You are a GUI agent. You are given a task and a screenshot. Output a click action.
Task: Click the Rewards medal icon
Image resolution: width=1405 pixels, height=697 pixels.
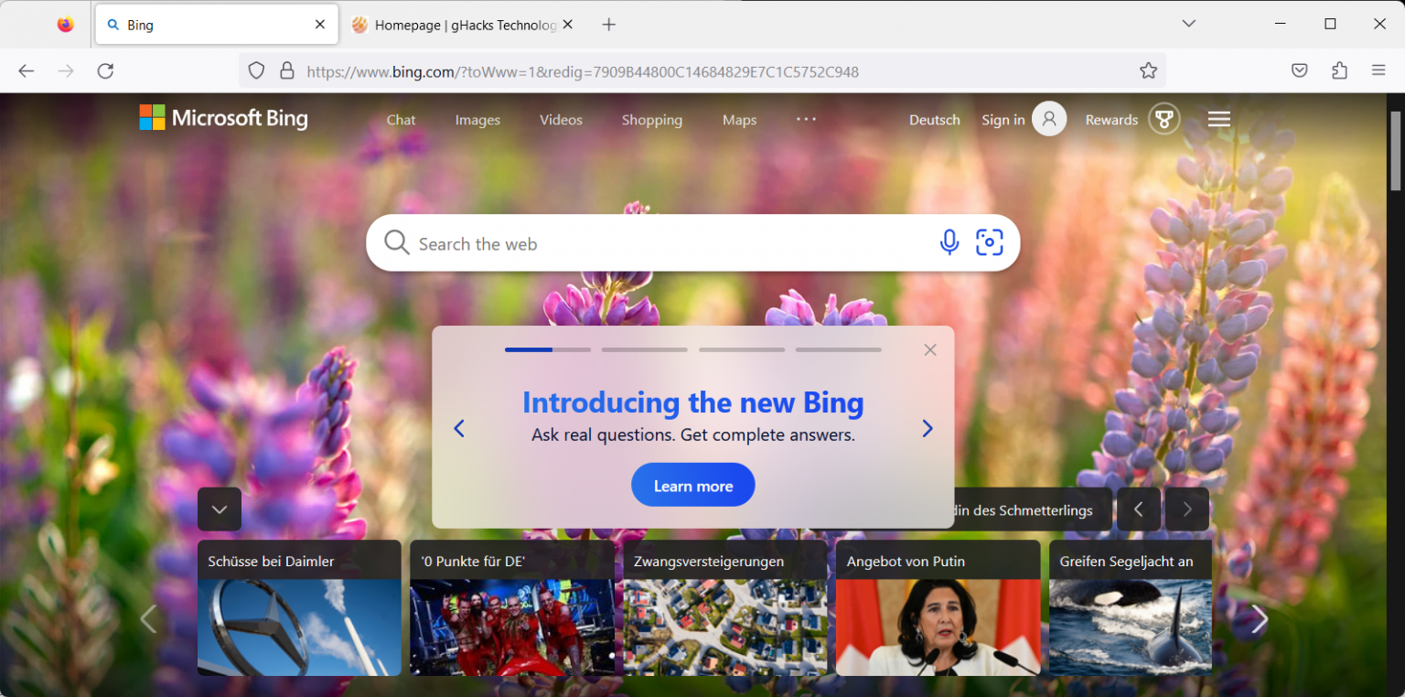coord(1163,118)
